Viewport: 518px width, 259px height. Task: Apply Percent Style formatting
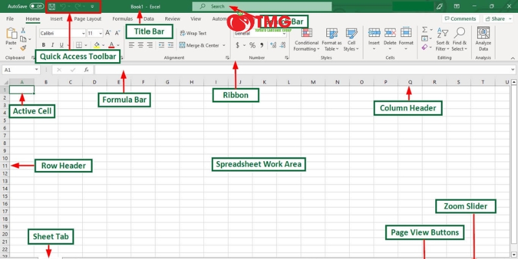pyautogui.click(x=253, y=45)
